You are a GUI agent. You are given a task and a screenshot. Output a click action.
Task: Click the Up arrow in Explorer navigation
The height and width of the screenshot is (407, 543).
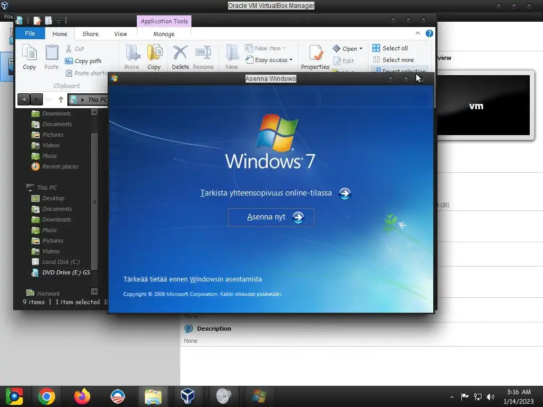[x=61, y=100]
